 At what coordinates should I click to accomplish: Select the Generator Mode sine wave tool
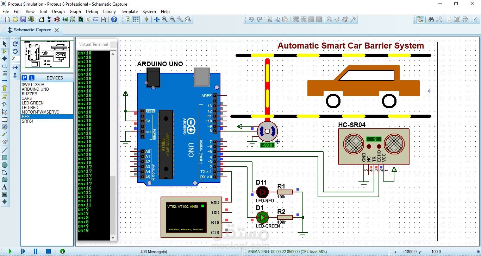point(5,127)
